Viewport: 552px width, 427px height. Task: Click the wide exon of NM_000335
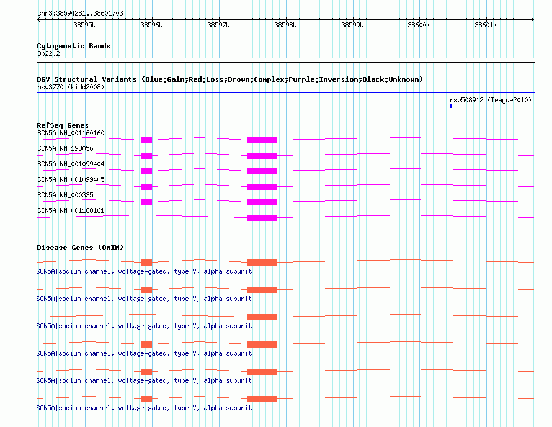pos(262,202)
